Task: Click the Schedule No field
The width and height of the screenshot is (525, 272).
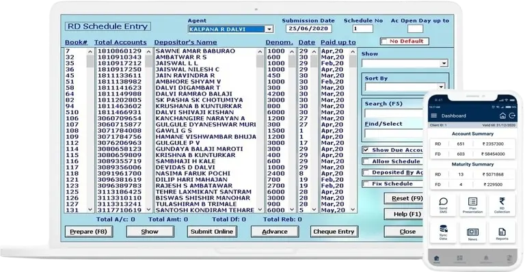Action: pyautogui.click(x=363, y=29)
